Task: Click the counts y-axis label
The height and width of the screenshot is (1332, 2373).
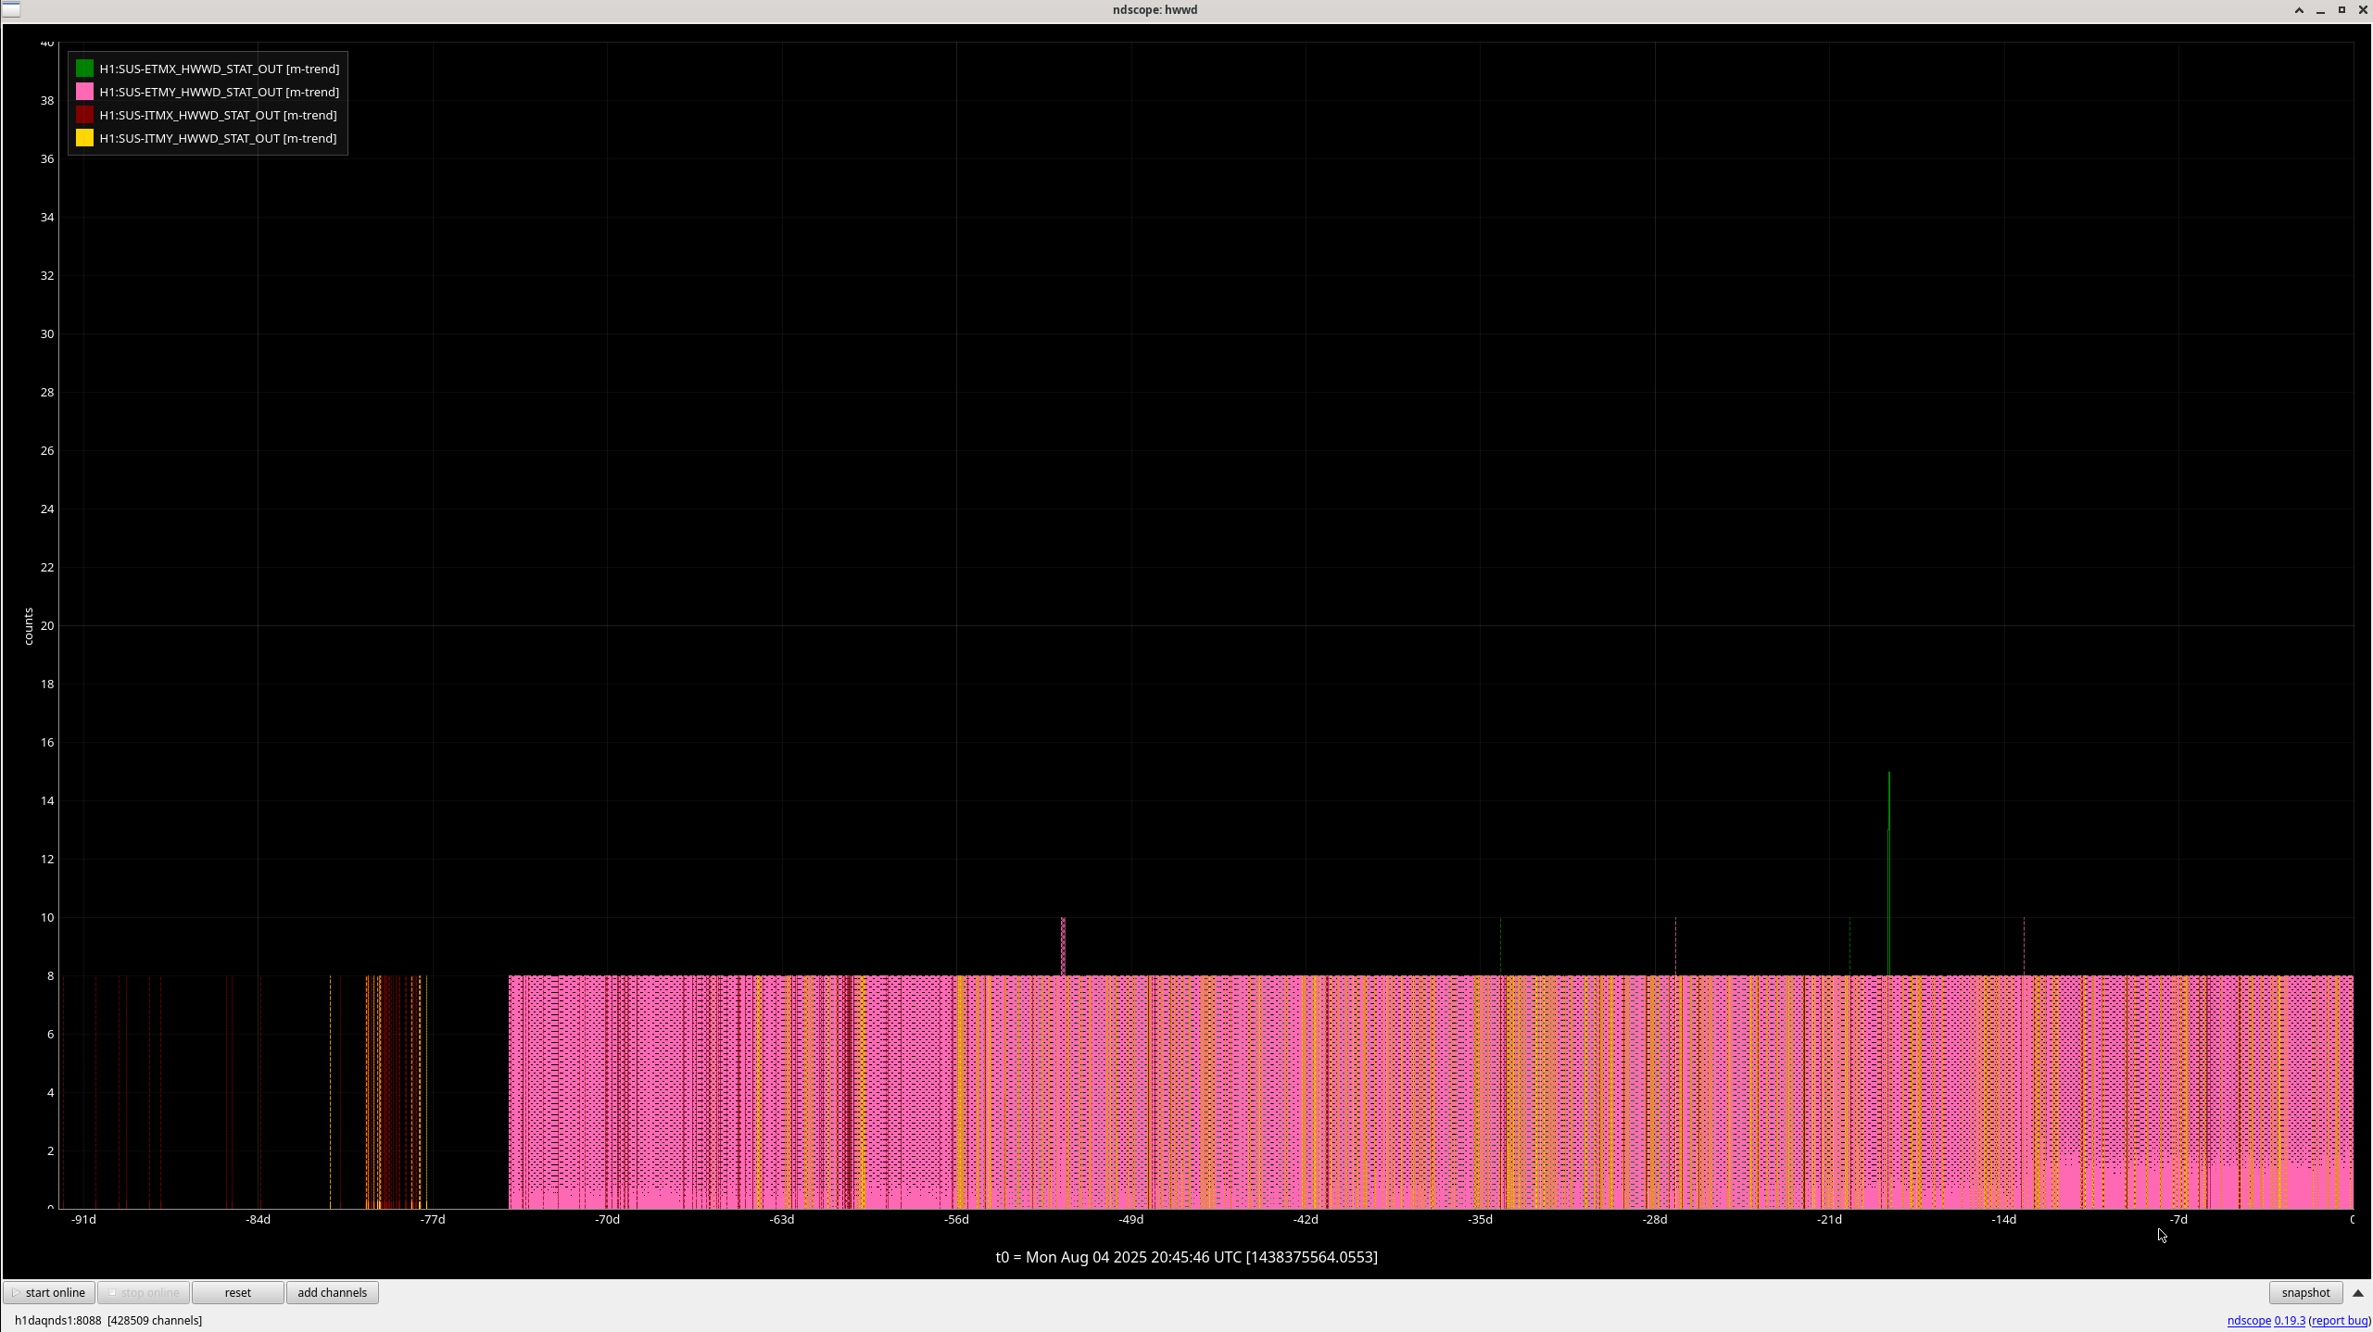Action: 29,626
